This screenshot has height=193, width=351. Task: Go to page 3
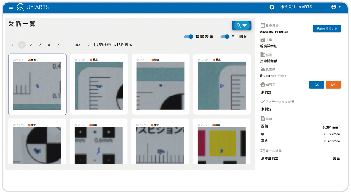coord(40,45)
